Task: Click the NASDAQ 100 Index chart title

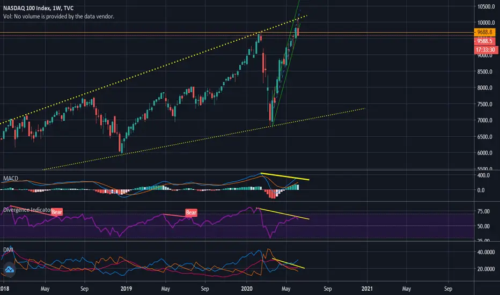Action: (38, 8)
